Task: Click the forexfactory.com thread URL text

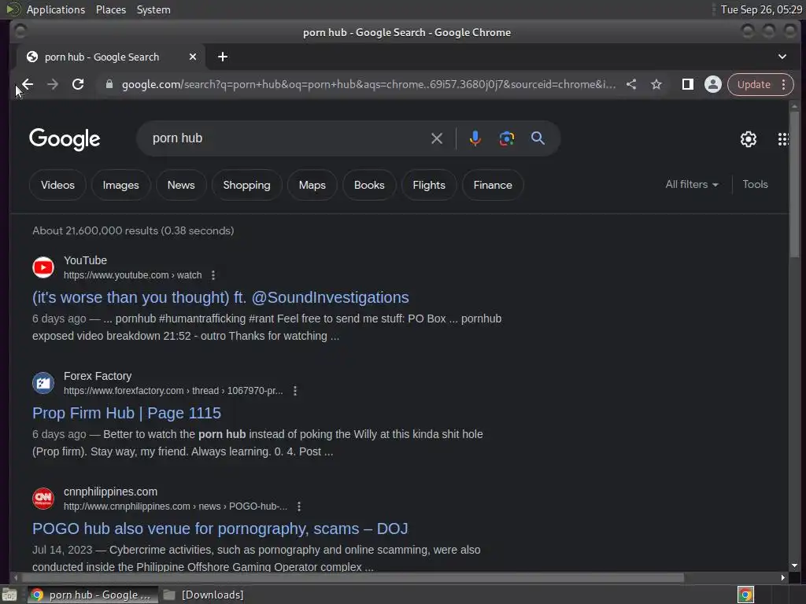Action: point(173,391)
